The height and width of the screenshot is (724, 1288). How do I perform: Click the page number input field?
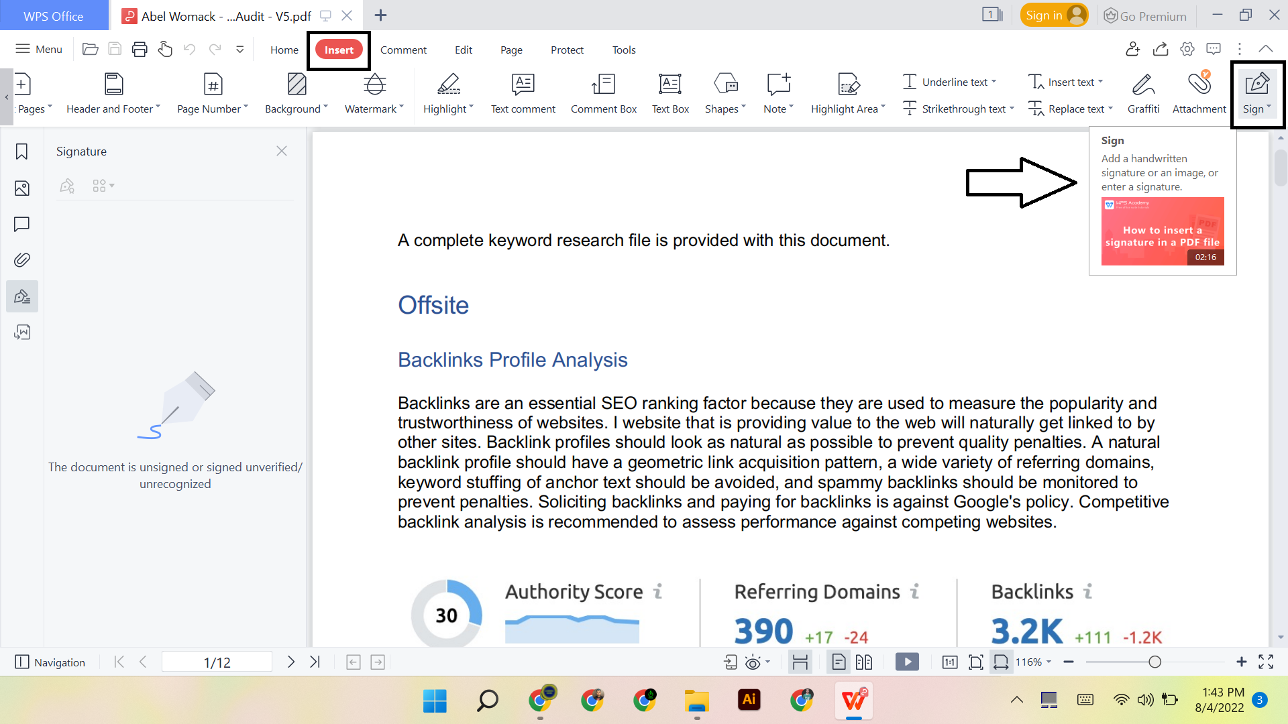pos(217,662)
